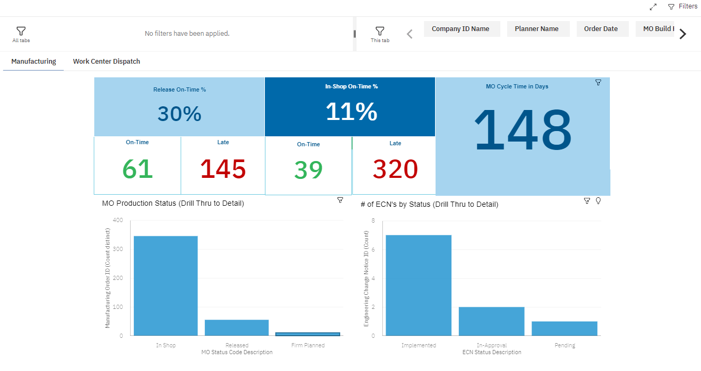
Task: Open the Planner Name filter
Action: [538, 29]
